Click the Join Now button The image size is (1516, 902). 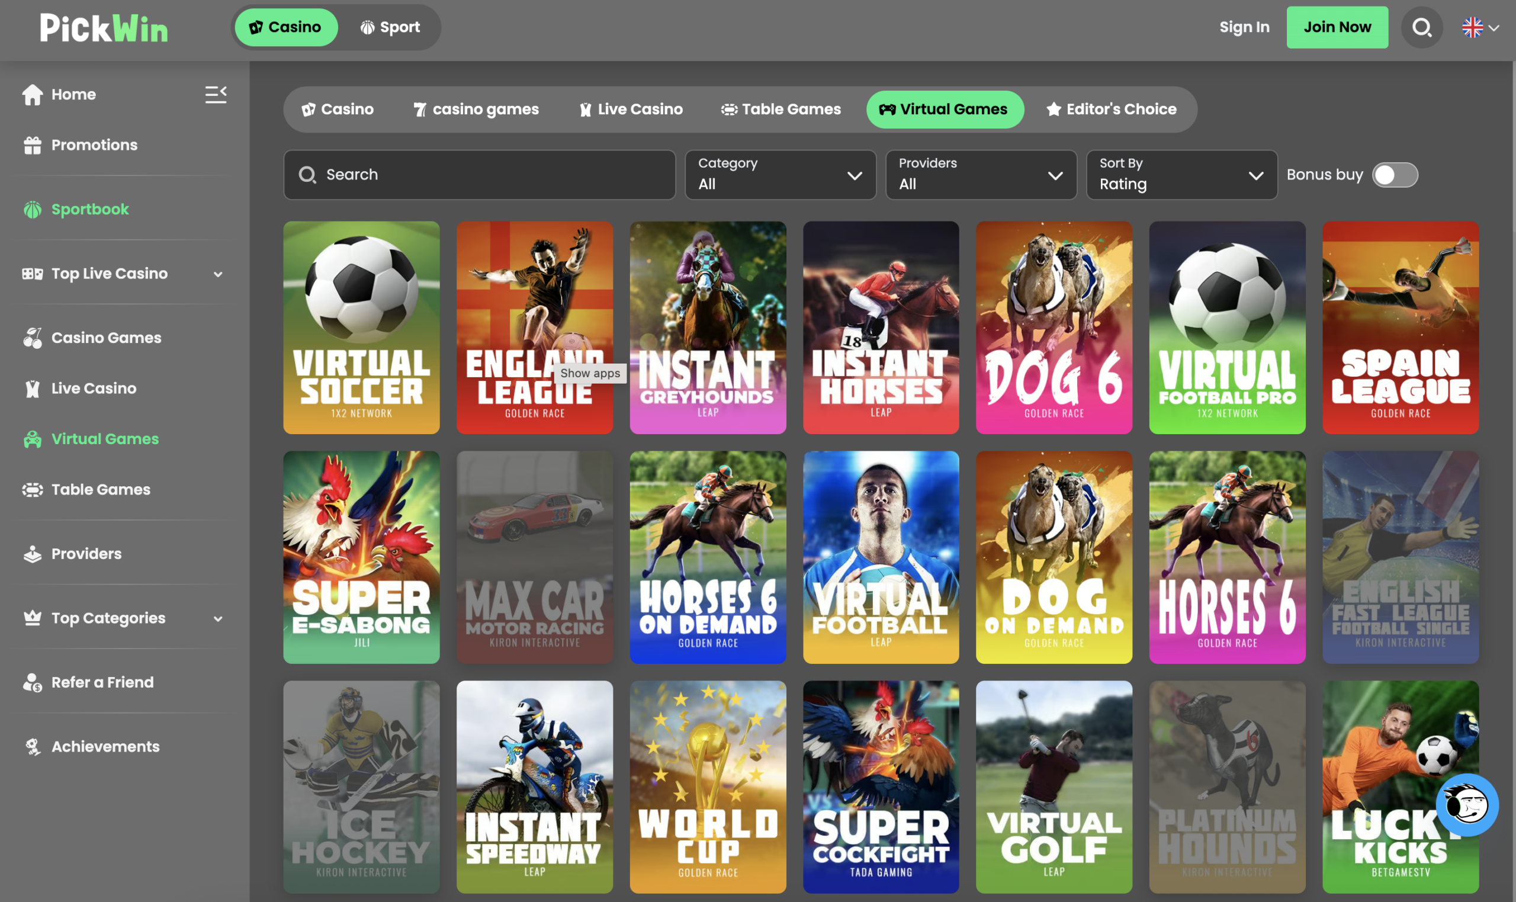click(x=1337, y=27)
